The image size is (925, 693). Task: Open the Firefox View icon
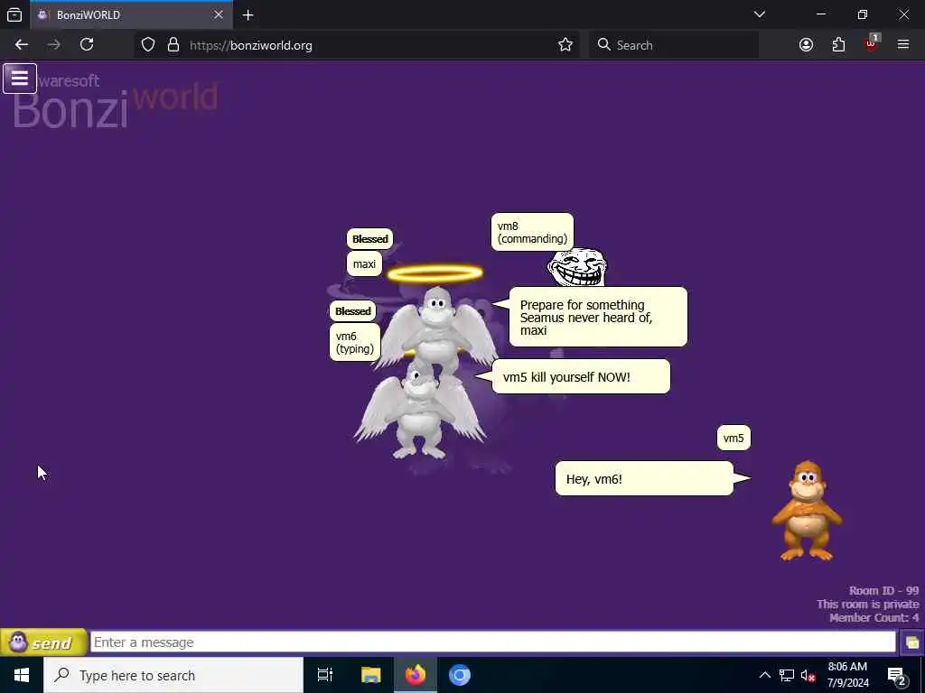[14, 14]
